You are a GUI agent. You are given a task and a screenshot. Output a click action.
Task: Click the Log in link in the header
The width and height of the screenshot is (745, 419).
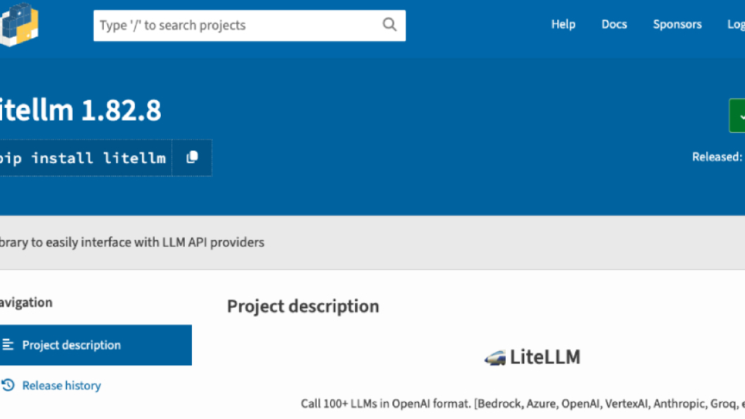click(x=736, y=24)
